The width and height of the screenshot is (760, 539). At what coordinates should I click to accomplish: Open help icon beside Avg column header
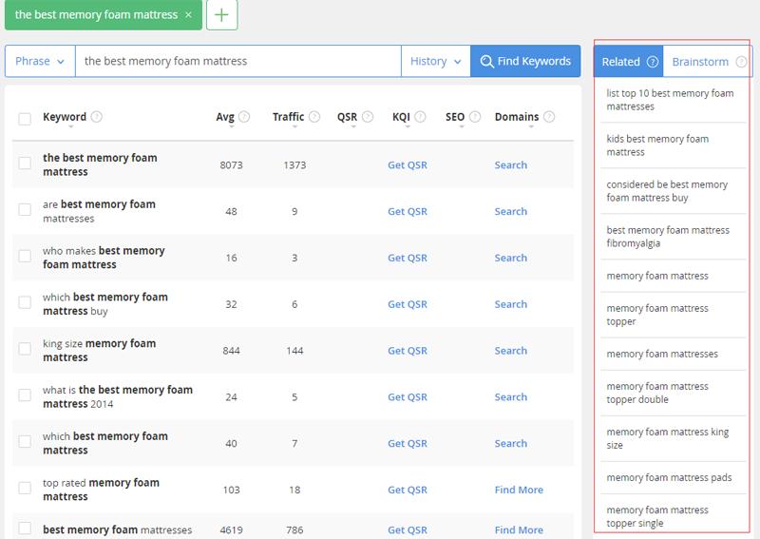pos(244,116)
